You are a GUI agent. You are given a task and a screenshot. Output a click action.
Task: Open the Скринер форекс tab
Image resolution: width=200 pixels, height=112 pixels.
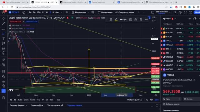[x=17, y=105]
